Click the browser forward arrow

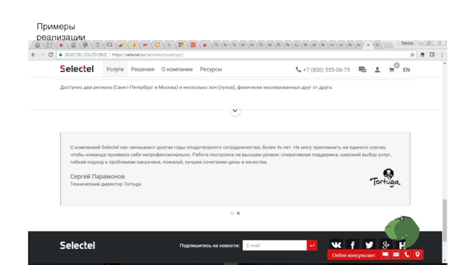42,55
